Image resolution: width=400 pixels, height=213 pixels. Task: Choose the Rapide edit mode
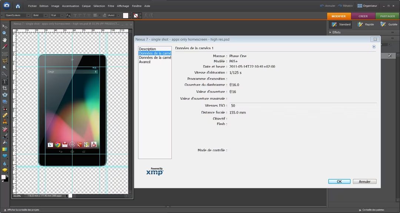click(x=366, y=24)
